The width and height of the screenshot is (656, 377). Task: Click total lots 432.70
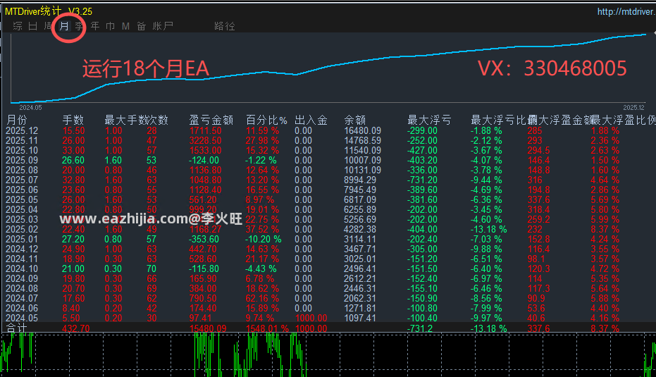[75, 328]
